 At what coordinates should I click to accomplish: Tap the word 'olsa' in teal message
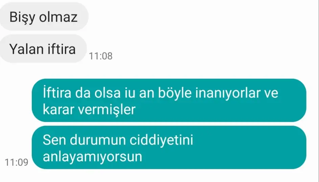tap(108, 93)
